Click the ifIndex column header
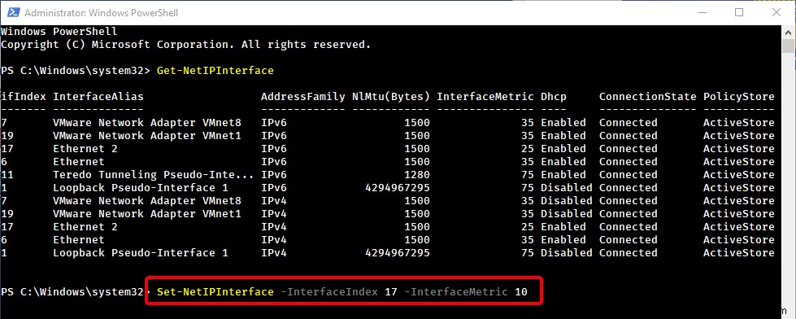Viewport: 796px width, 319px height. (24, 97)
